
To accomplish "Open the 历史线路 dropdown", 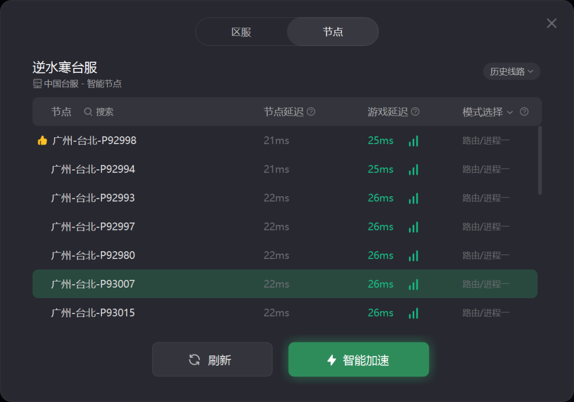I will [x=511, y=71].
